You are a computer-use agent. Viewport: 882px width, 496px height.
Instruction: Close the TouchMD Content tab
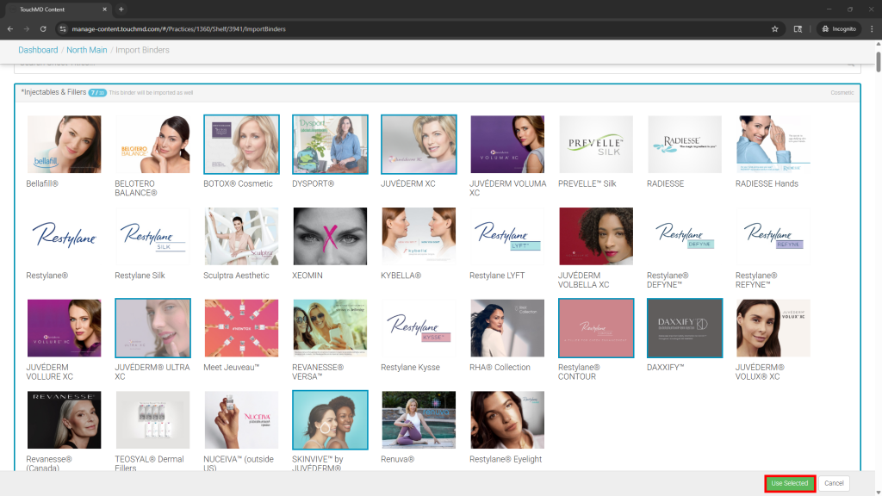pyautogui.click(x=104, y=9)
